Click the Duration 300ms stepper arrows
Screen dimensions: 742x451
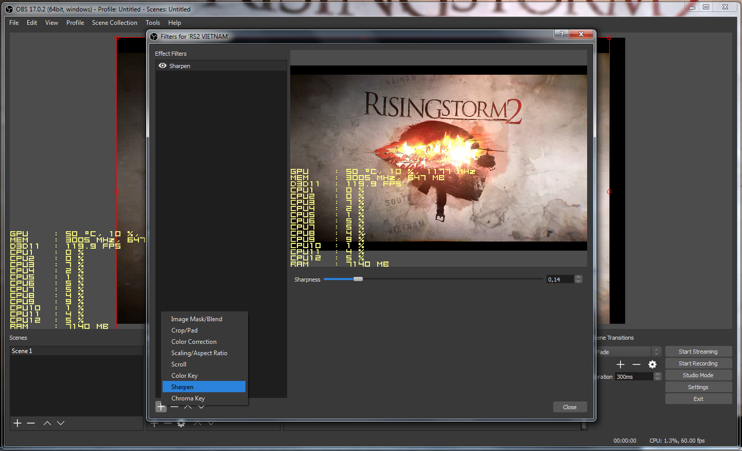657,376
